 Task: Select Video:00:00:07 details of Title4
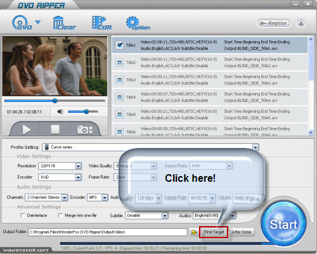click(x=179, y=94)
